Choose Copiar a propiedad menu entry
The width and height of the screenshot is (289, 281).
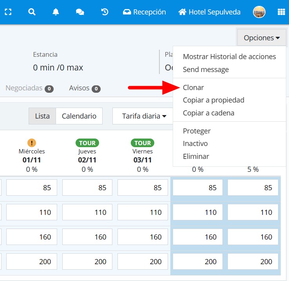213,100
